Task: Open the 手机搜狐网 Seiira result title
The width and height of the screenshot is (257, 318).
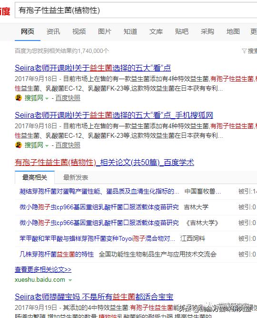Action: click(x=114, y=115)
